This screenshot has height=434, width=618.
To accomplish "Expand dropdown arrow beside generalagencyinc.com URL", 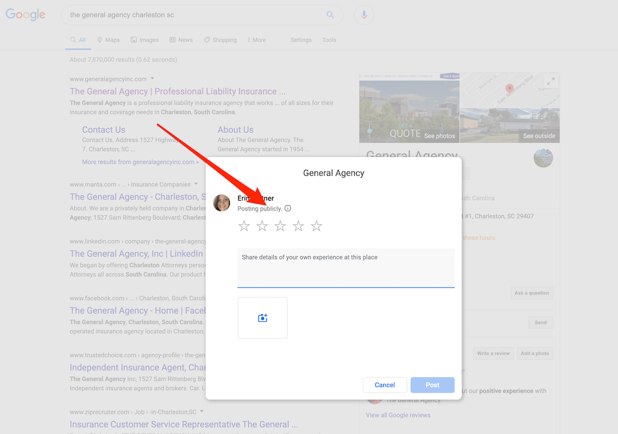I will click(x=153, y=78).
